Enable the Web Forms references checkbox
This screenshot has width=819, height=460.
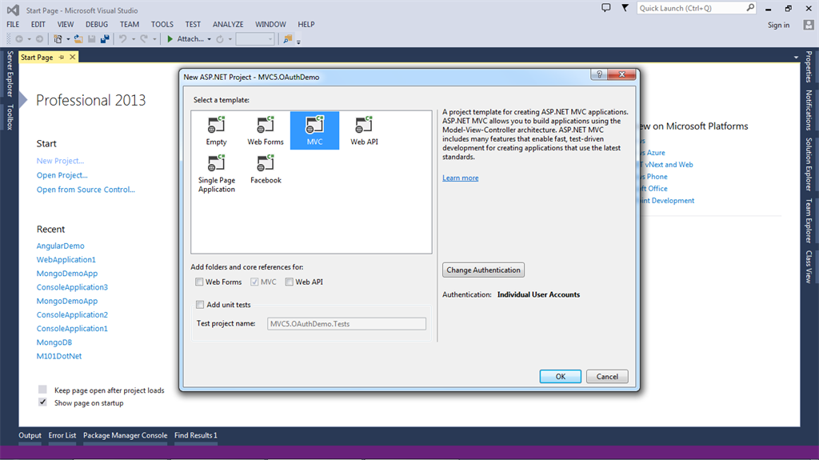199,282
